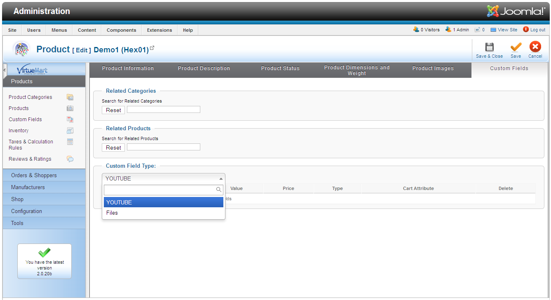The height and width of the screenshot is (300, 551).
Task: Open the Components menu
Action: [121, 30]
